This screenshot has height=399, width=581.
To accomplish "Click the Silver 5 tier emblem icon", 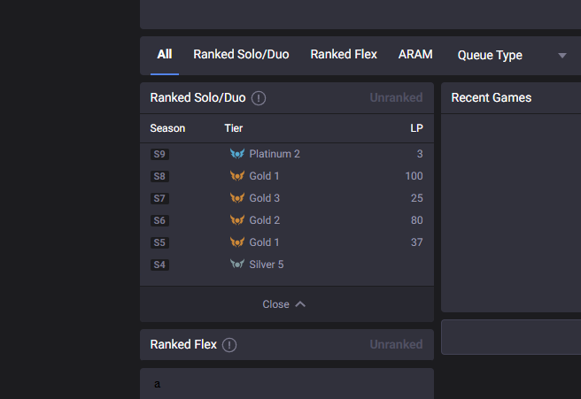I will (237, 265).
